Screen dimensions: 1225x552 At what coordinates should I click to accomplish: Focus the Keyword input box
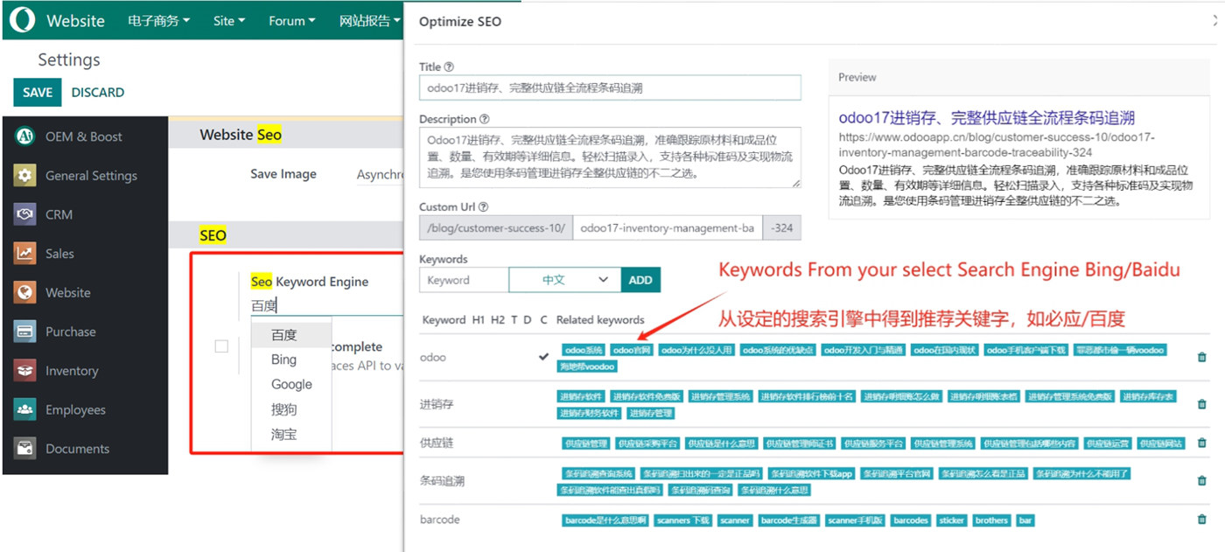coord(464,280)
